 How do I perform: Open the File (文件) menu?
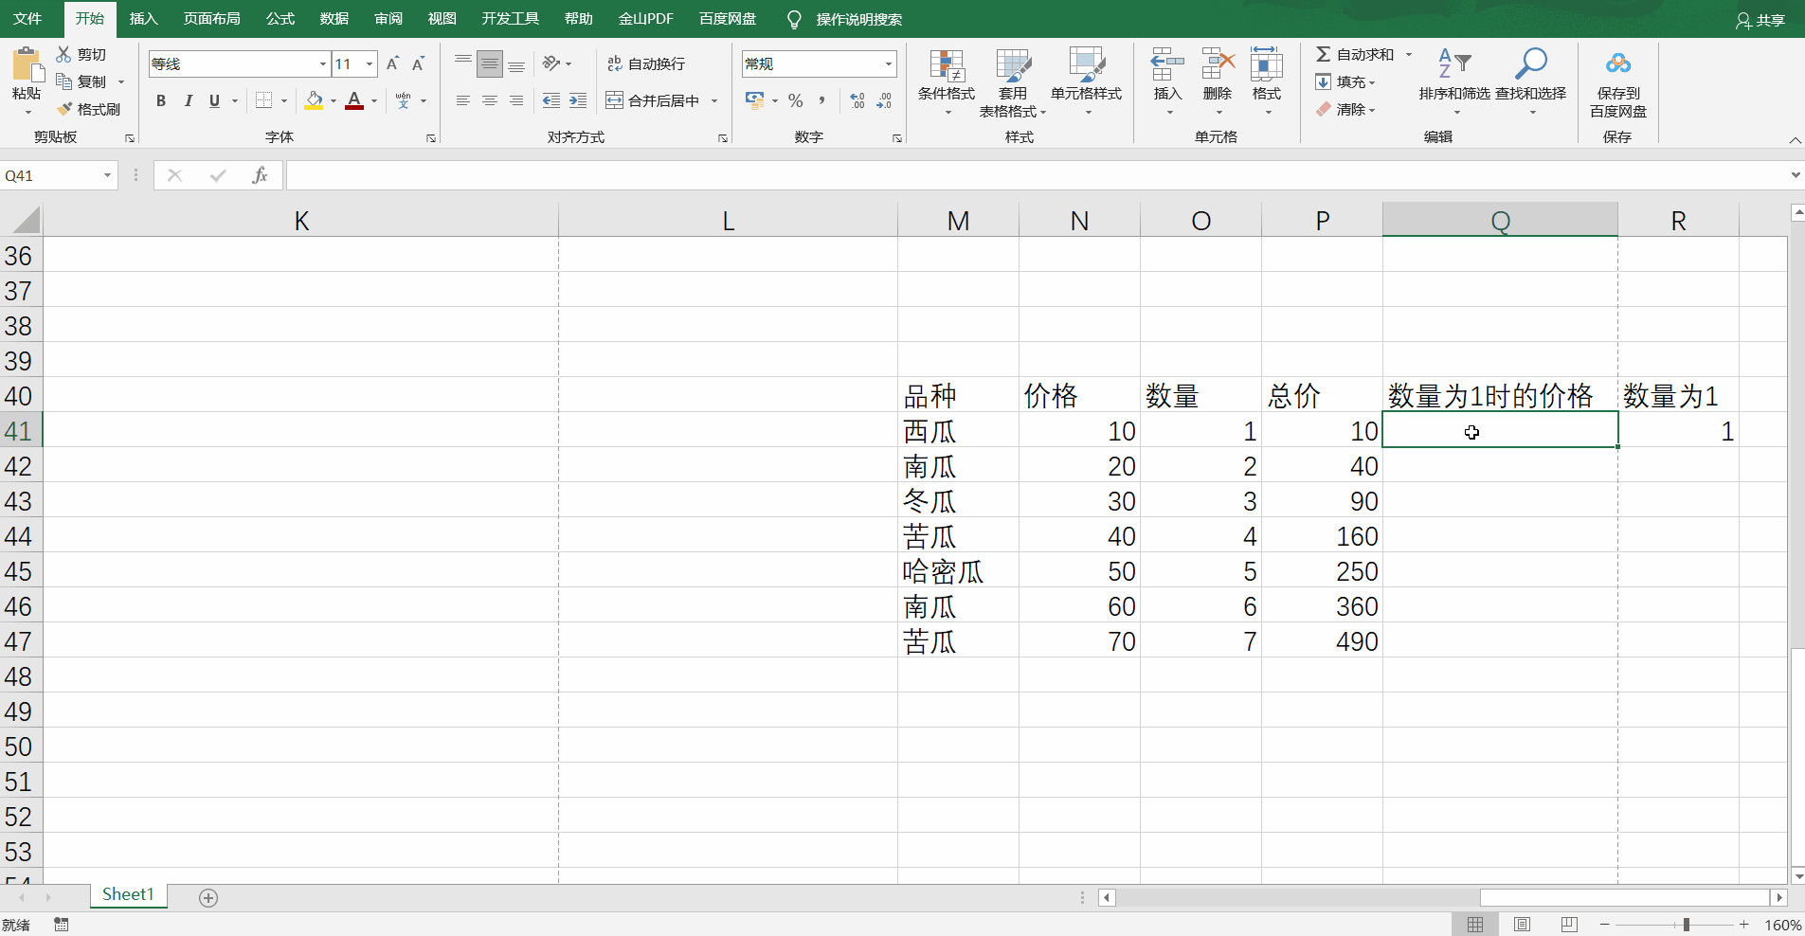(27, 19)
